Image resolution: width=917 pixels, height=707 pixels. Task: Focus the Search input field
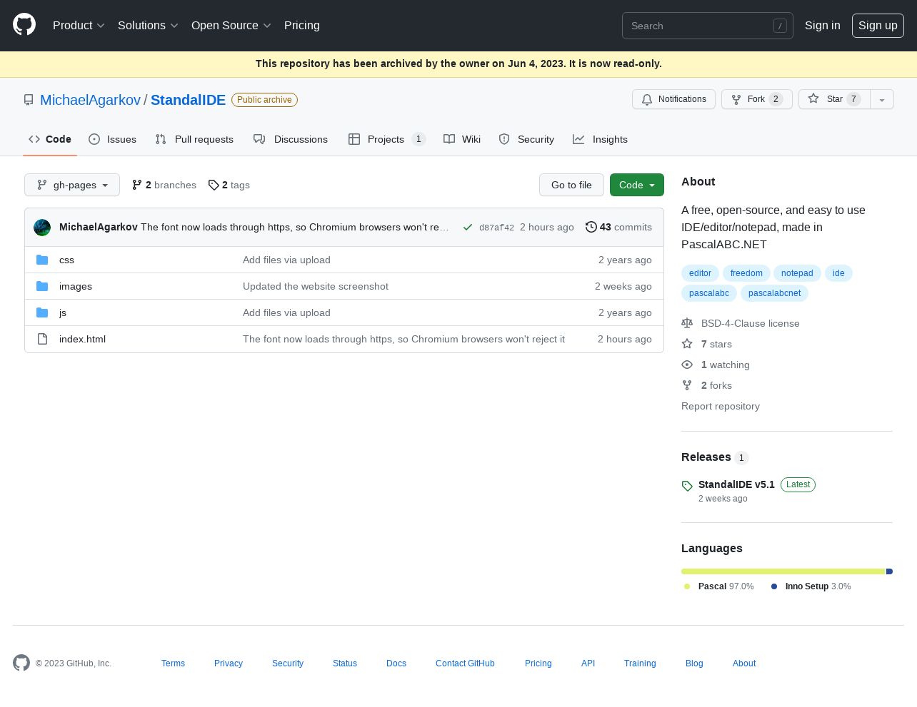pyautogui.click(x=708, y=26)
